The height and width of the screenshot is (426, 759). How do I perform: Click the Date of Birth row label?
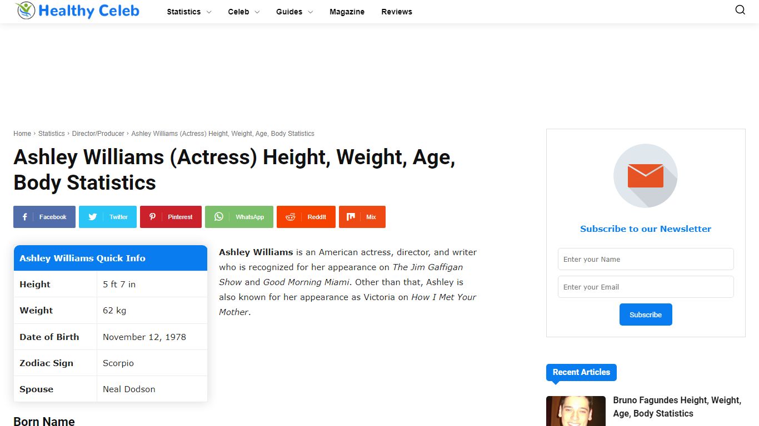[x=49, y=337]
